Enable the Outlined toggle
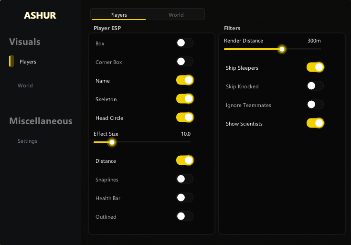 [184, 216]
